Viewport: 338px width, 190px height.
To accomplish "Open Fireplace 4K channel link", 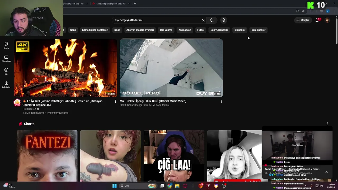I will point(29,109).
